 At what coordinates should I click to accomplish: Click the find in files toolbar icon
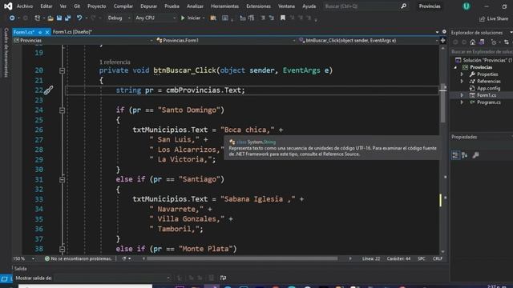click(213, 18)
